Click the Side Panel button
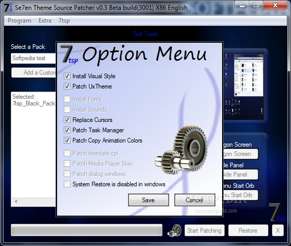291x246 pixels. click(241, 174)
